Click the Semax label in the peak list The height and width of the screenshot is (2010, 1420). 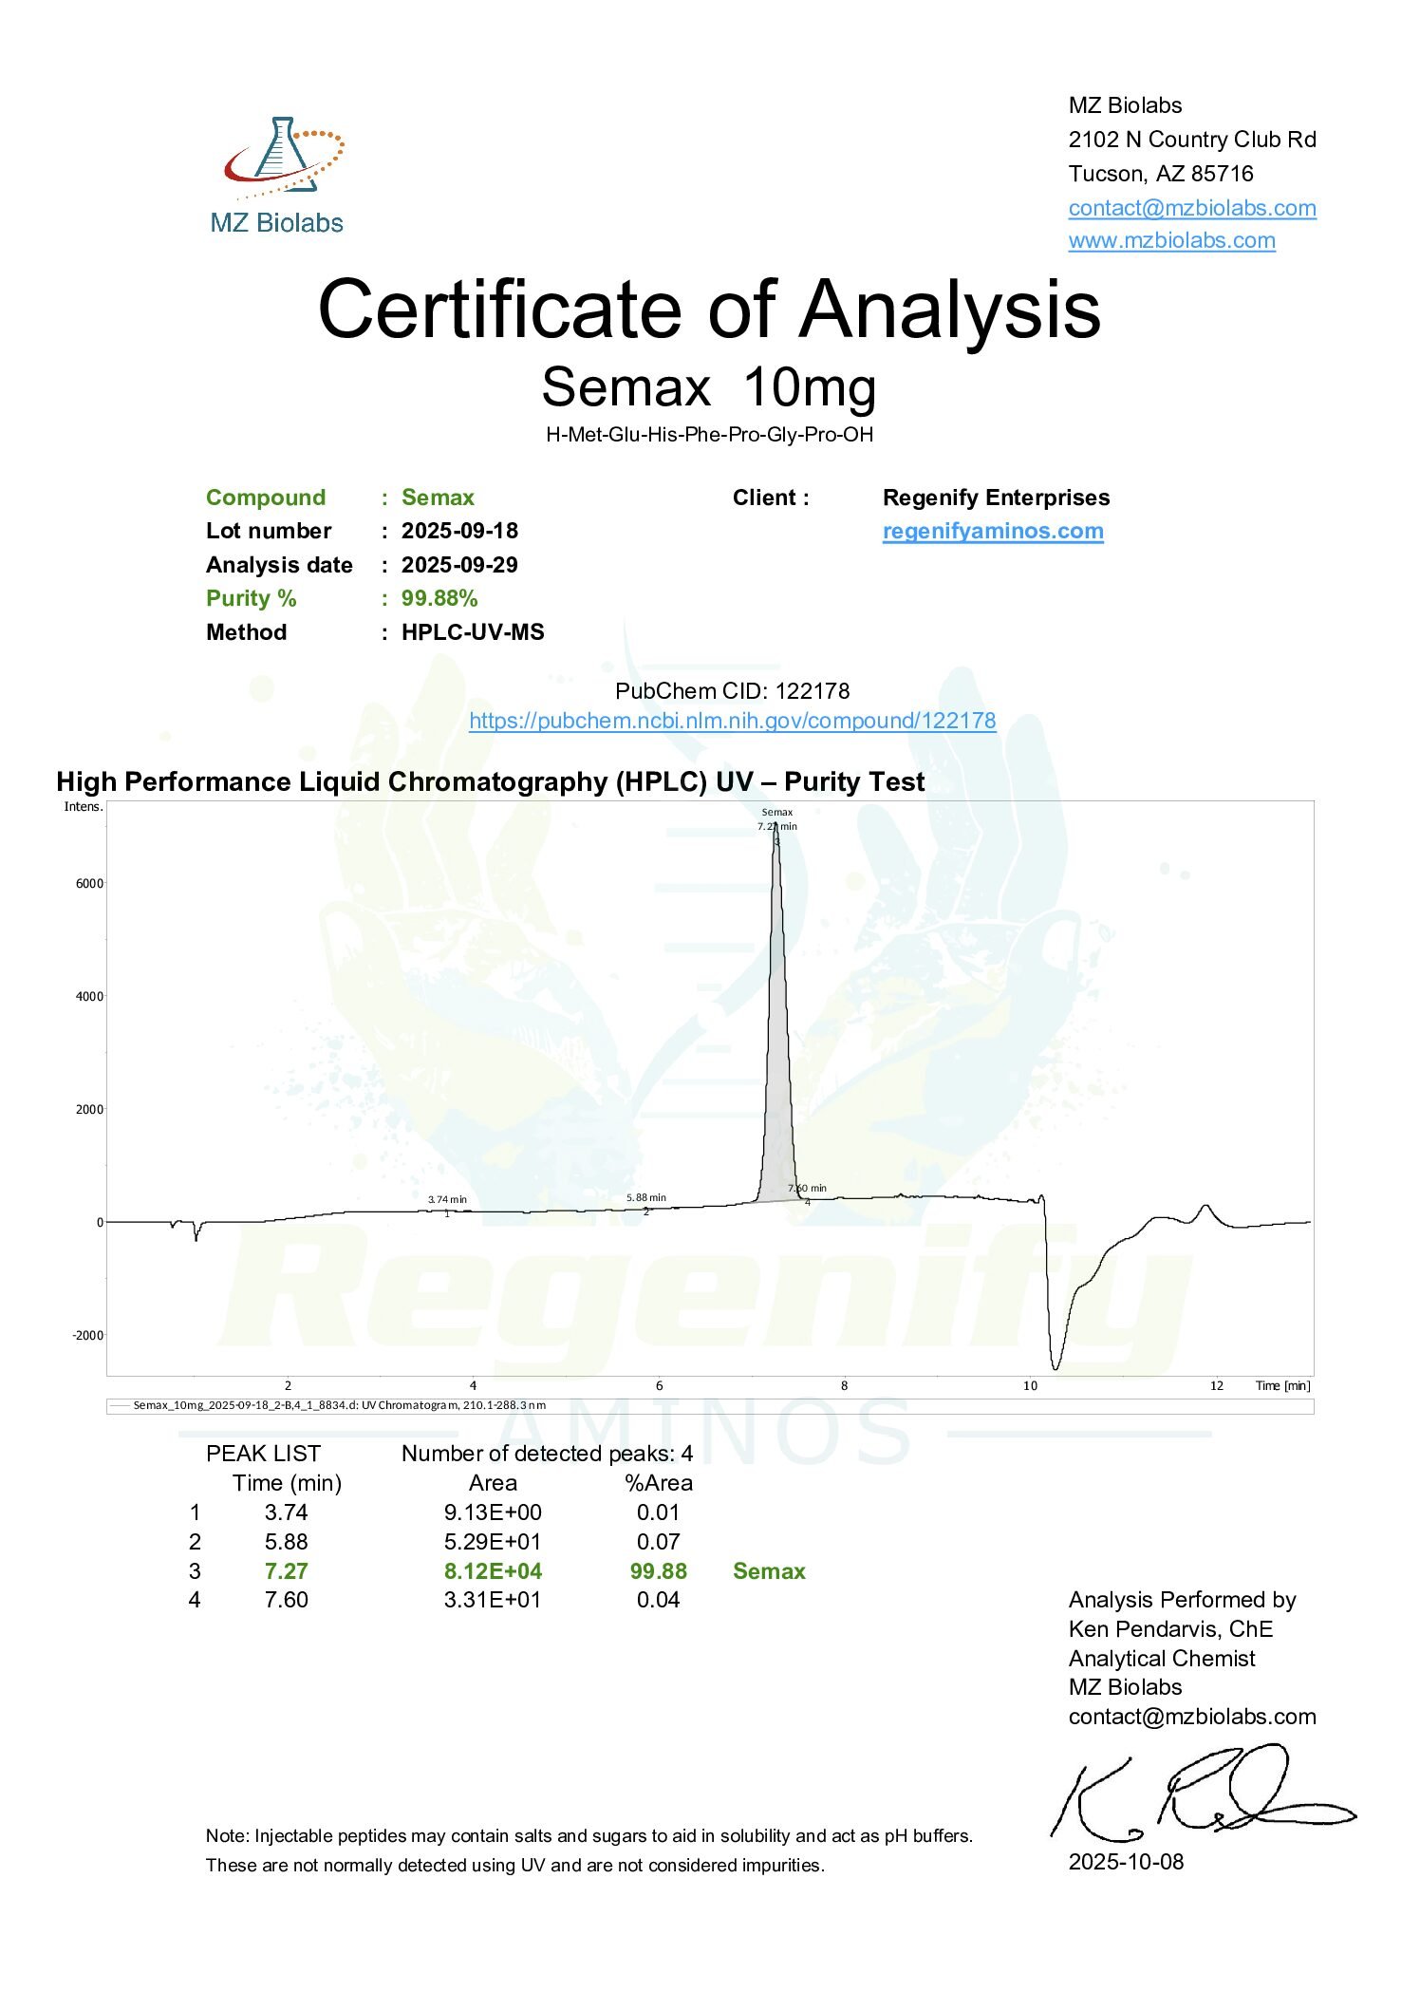[769, 1571]
